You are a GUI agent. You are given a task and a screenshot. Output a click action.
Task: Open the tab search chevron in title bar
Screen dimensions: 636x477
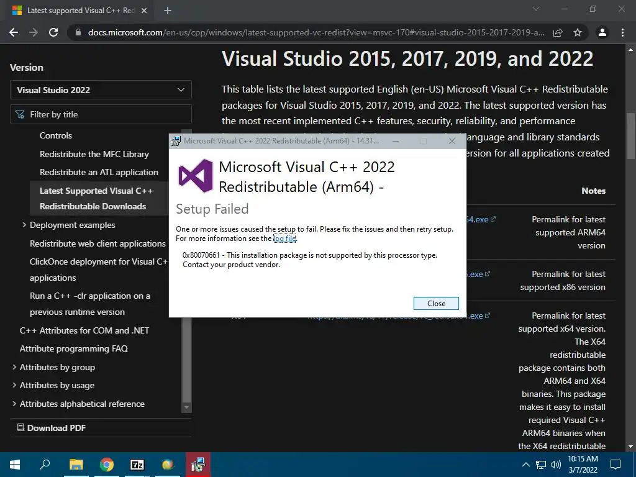point(536,9)
